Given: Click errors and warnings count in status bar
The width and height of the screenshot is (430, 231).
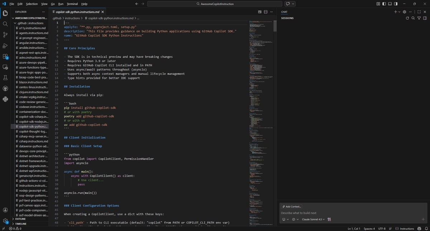Looking at the screenshot, I should pyautogui.click(x=15, y=228).
